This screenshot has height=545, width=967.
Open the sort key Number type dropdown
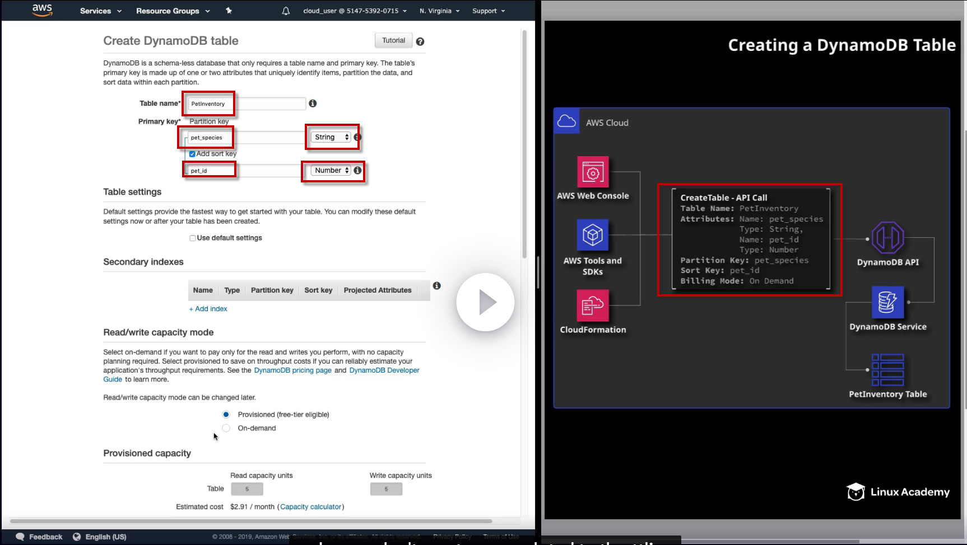pyautogui.click(x=331, y=171)
